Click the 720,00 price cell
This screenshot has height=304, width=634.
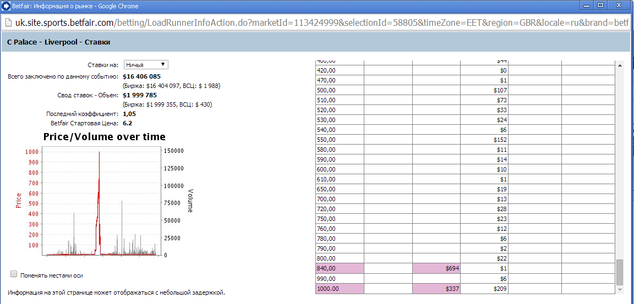pos(340,209)
